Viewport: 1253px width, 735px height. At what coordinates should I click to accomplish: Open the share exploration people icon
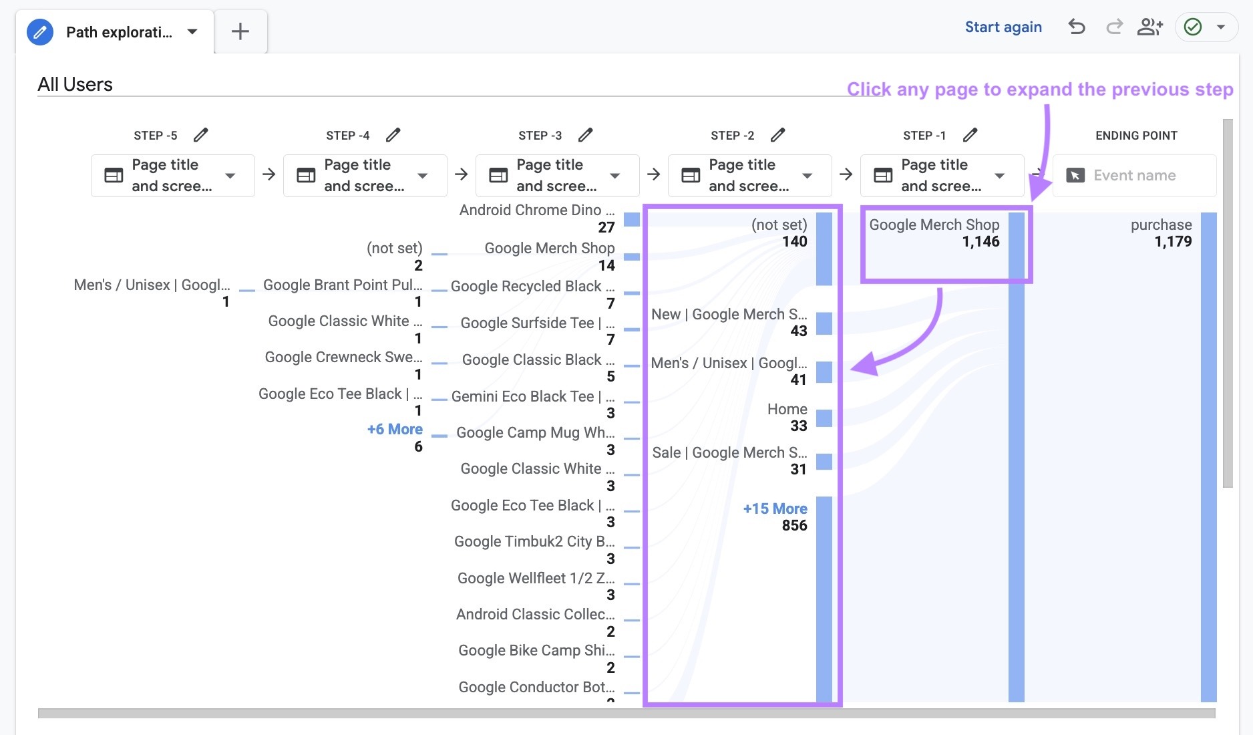pos(1150,27)
